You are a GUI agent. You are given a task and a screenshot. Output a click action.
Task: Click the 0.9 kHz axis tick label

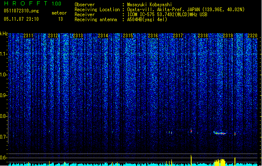(x=3, y=95)
